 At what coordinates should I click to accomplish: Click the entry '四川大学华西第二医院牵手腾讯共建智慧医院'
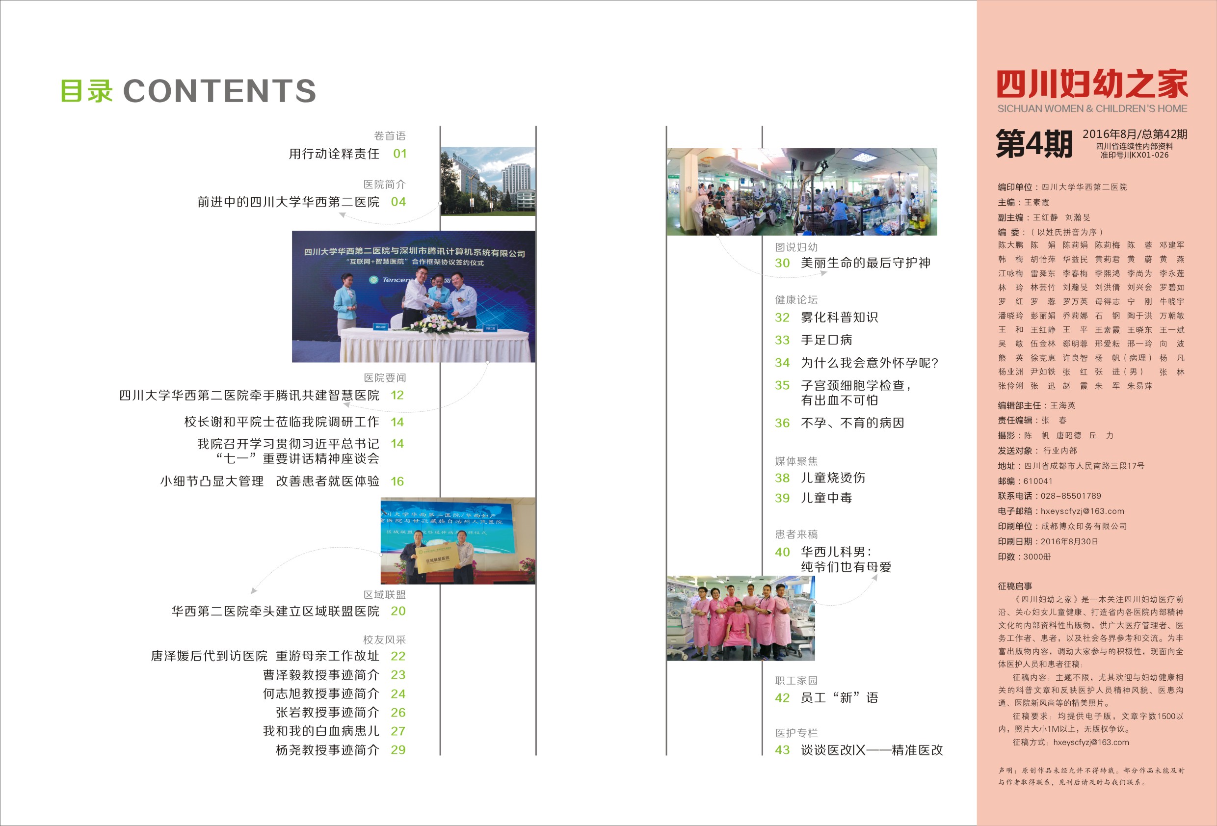[x=249, y=396]
